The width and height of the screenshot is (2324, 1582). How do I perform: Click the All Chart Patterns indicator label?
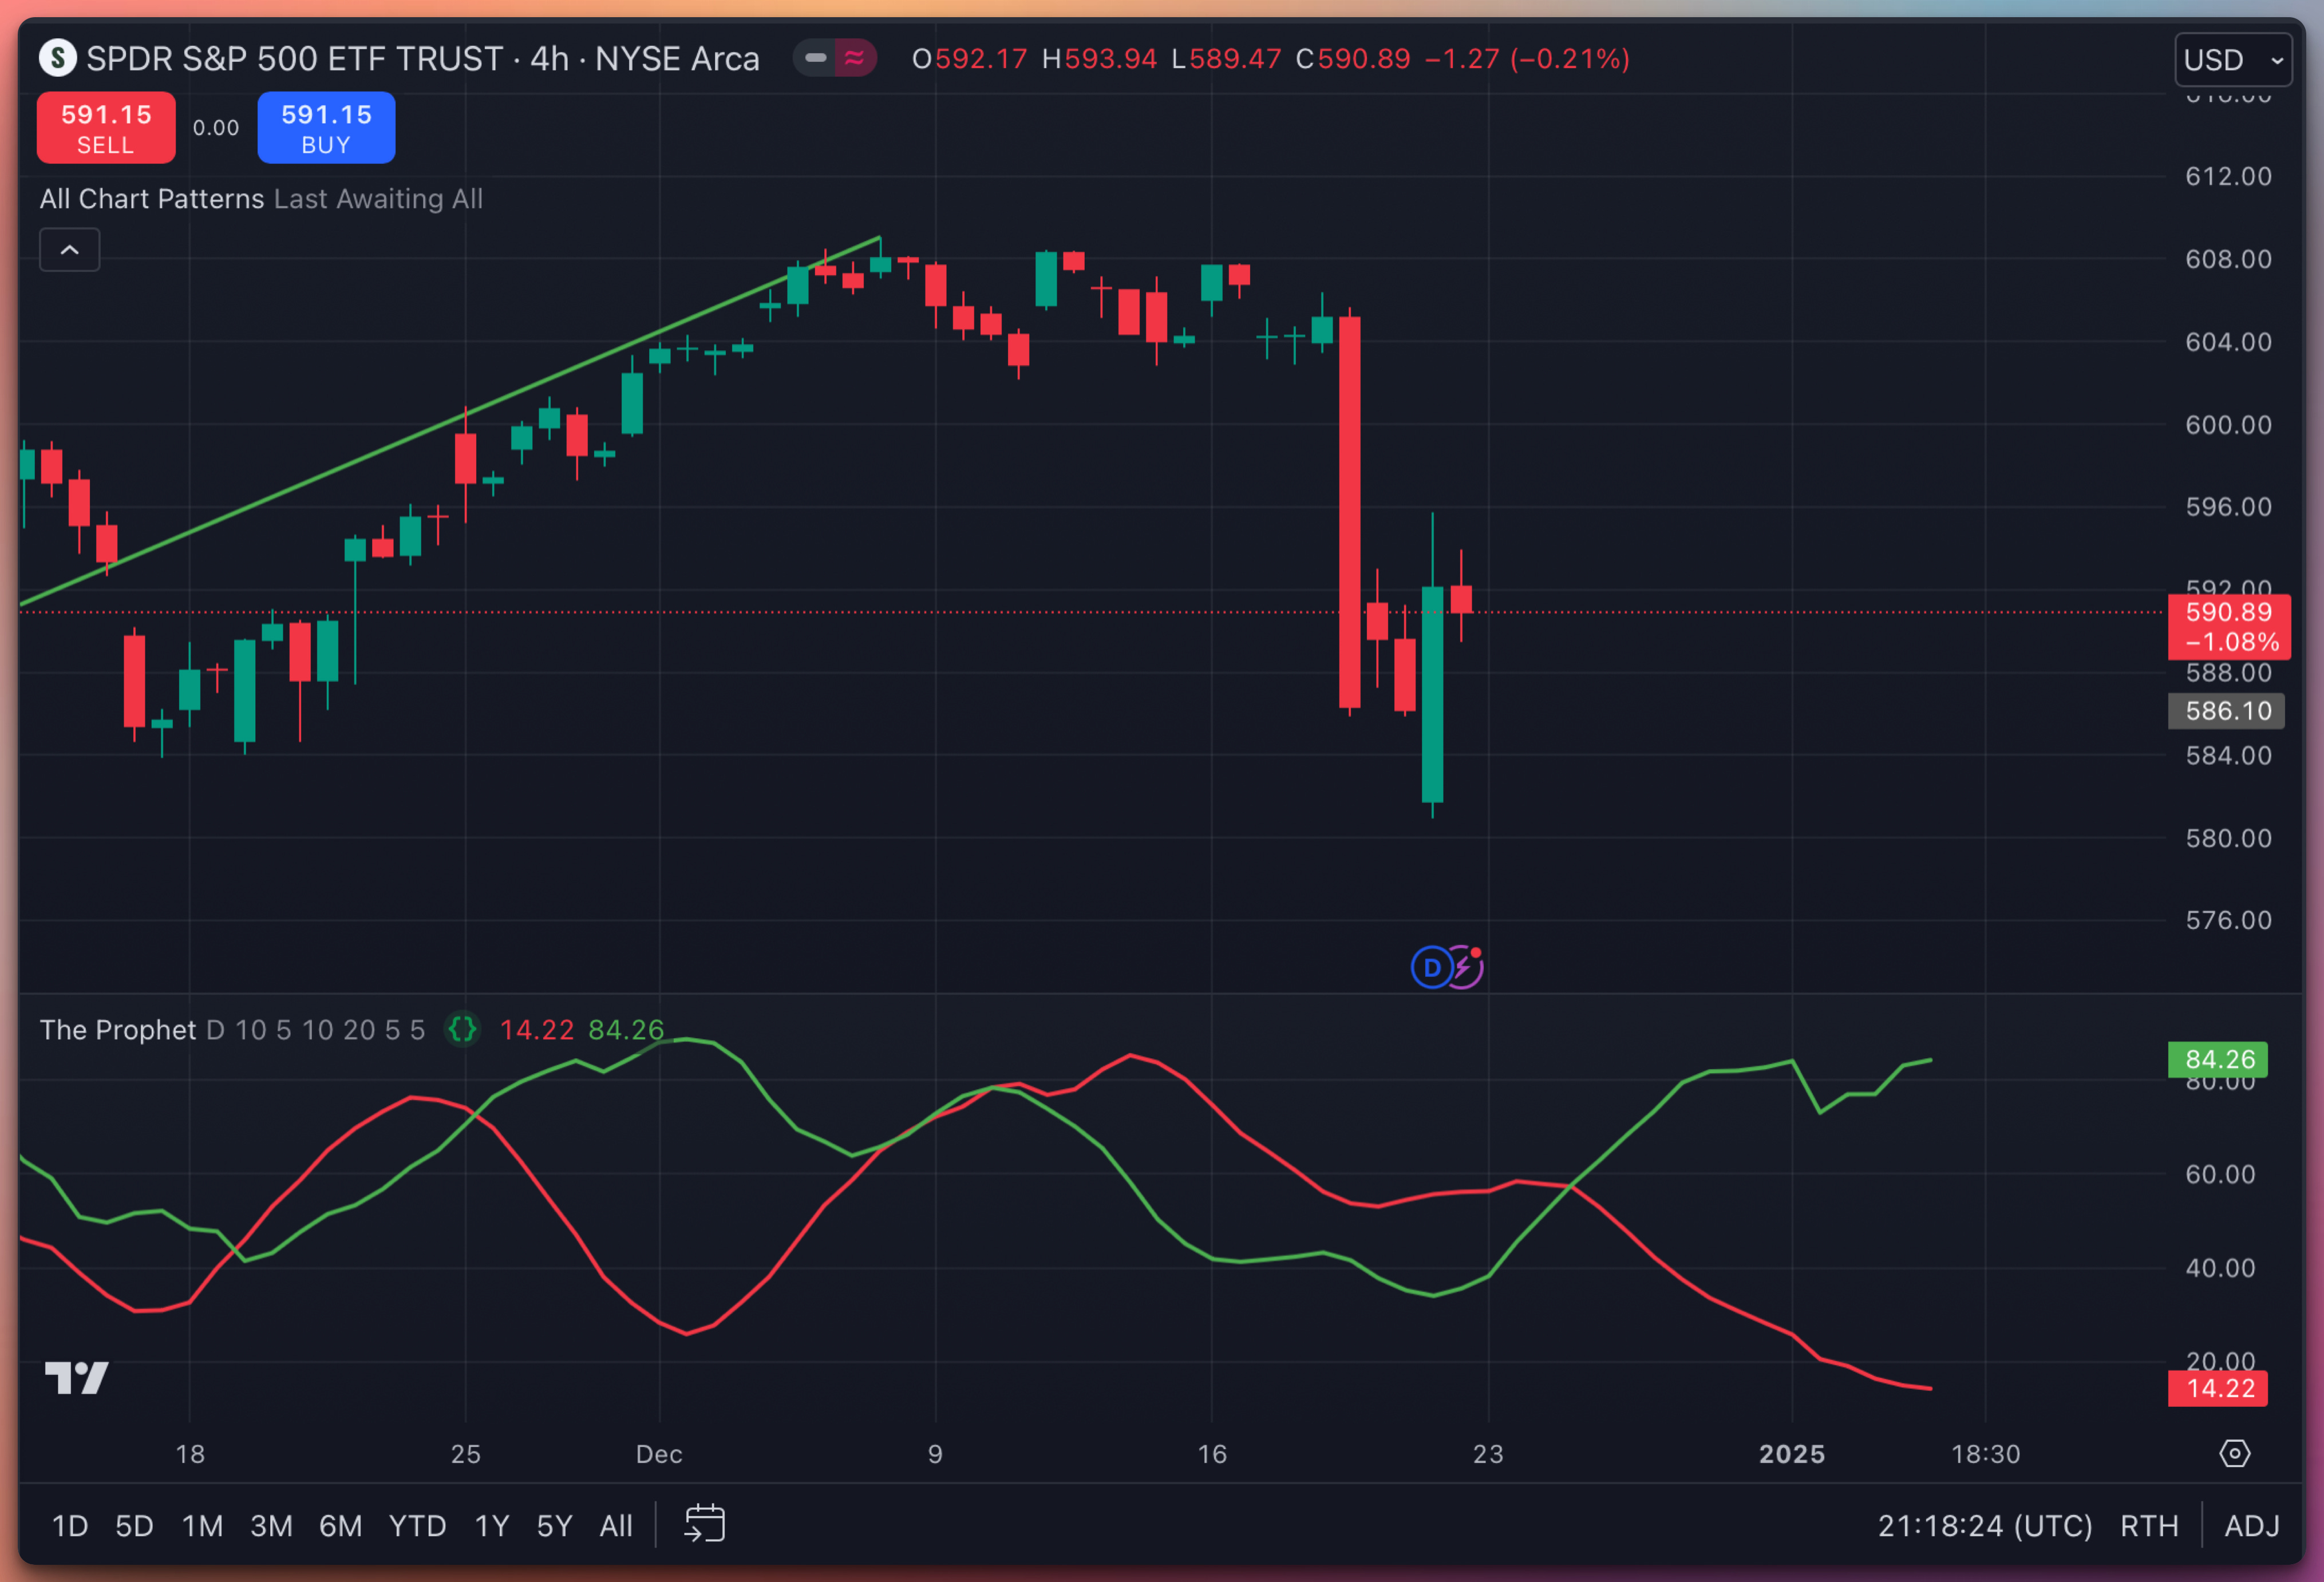point(152,199)
